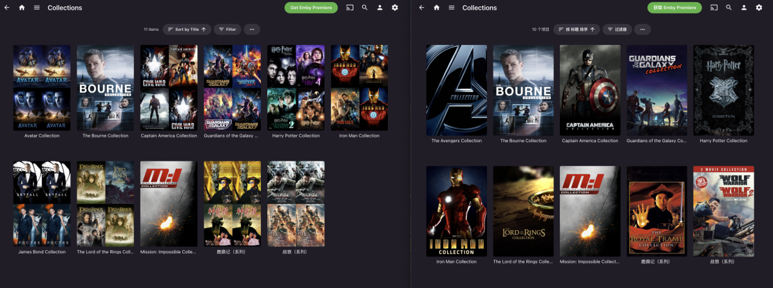Viewport: 773px width, 288px height.
Task: Open Sort by Title dropdown
Action: (x=186, y=30)
